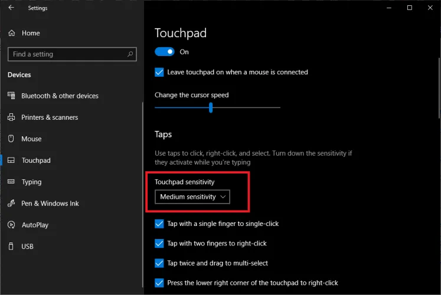This screenshot has width=441, height=295.
Task: Uncheck Tap with two fingers to right-click
Action: coord(159,243)
